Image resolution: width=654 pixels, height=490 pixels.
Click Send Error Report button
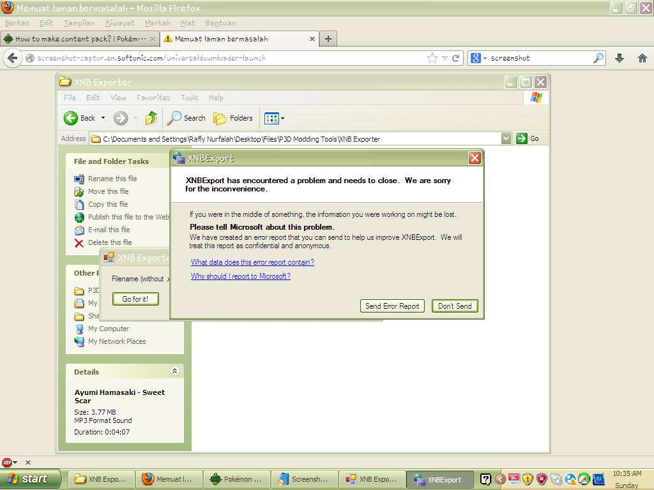[x=392, y=306]
